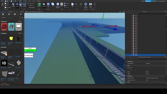Click the Copy clipboard icon
This screenshot has width=167, height=94.
[x=5, y=3]
